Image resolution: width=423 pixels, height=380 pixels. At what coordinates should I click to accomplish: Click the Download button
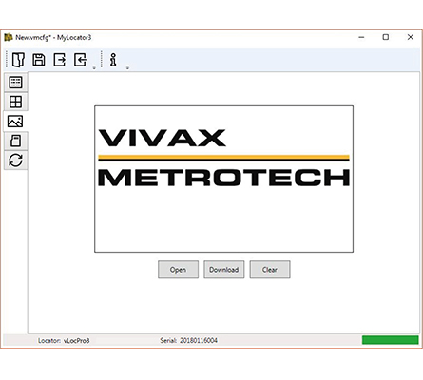(224, 270)
